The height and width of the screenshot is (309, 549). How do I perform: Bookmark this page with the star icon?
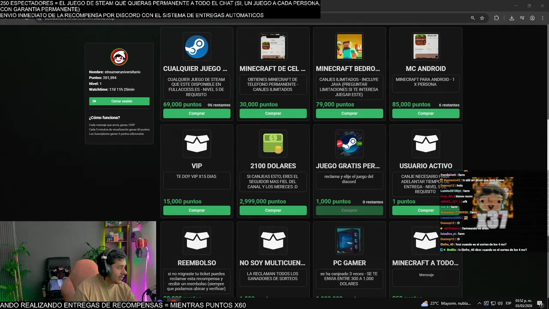coord(482,18)
